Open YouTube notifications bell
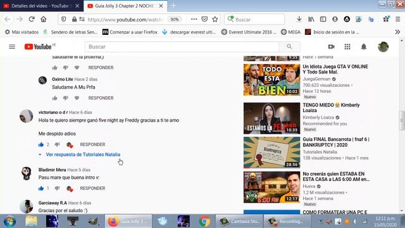This screenshot has width=405, height=228. 364,47
